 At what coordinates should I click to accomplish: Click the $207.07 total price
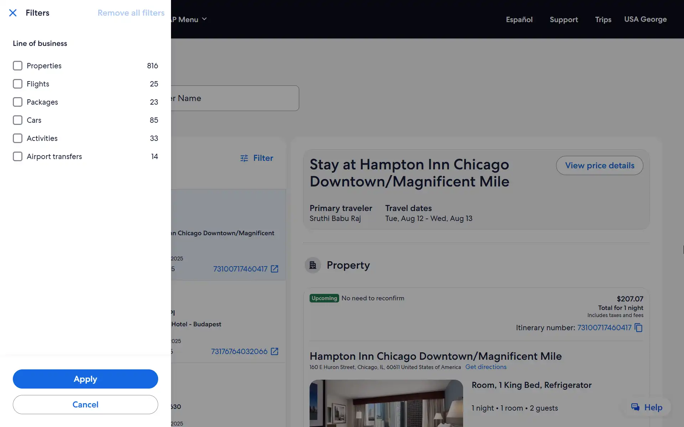coord(630,299)
